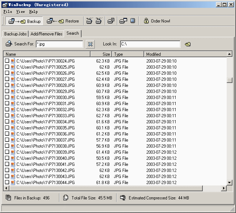Check the box for P7130030.JPG
Screen dimensions: 236x213
[7, 97]
